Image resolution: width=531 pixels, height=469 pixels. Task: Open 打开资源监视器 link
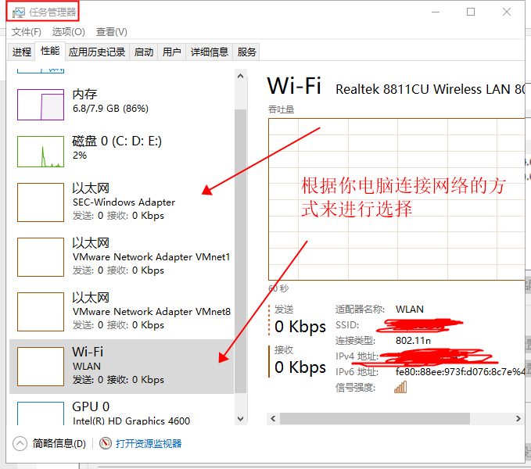[x=149, y=444]
